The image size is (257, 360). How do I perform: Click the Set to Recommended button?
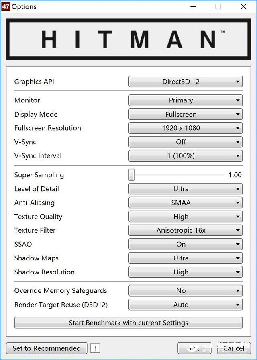point(47,348)
